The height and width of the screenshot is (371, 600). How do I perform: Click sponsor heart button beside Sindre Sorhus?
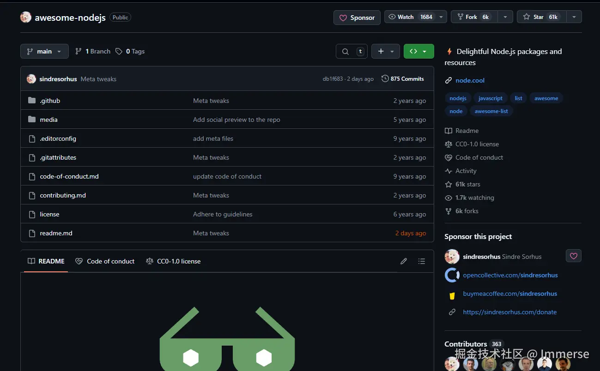coord(574,256)
